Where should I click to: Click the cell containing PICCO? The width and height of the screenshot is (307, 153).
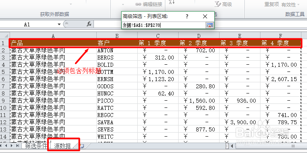coord(117,101)
